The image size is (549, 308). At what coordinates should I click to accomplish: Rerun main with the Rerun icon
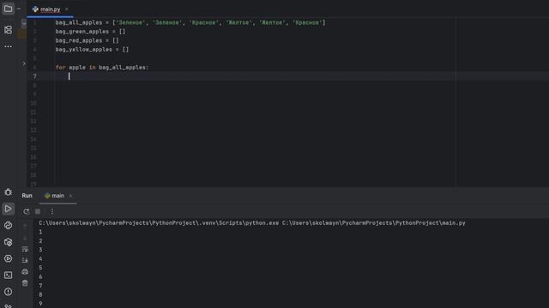pos(27,211)
